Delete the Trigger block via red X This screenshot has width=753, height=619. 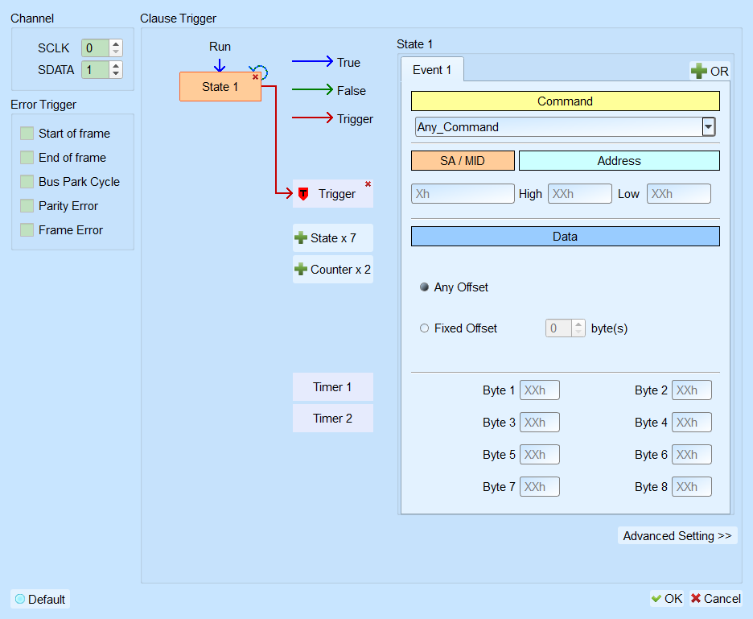(368, 184)
